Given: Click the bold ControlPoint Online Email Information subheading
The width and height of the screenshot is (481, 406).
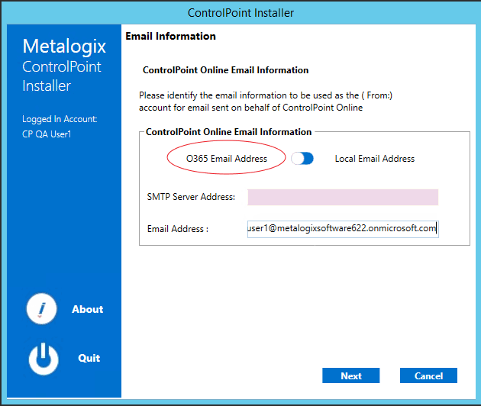Looking at the screenshot, I should click(x=225, y=70).
